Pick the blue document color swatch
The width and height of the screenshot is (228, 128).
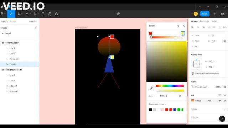(175, 110)
